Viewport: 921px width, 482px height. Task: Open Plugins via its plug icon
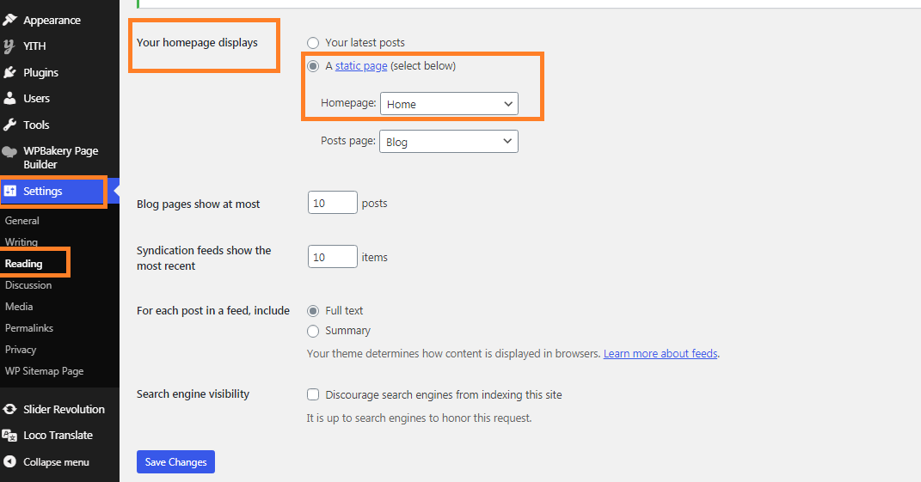tap(9, 73)
